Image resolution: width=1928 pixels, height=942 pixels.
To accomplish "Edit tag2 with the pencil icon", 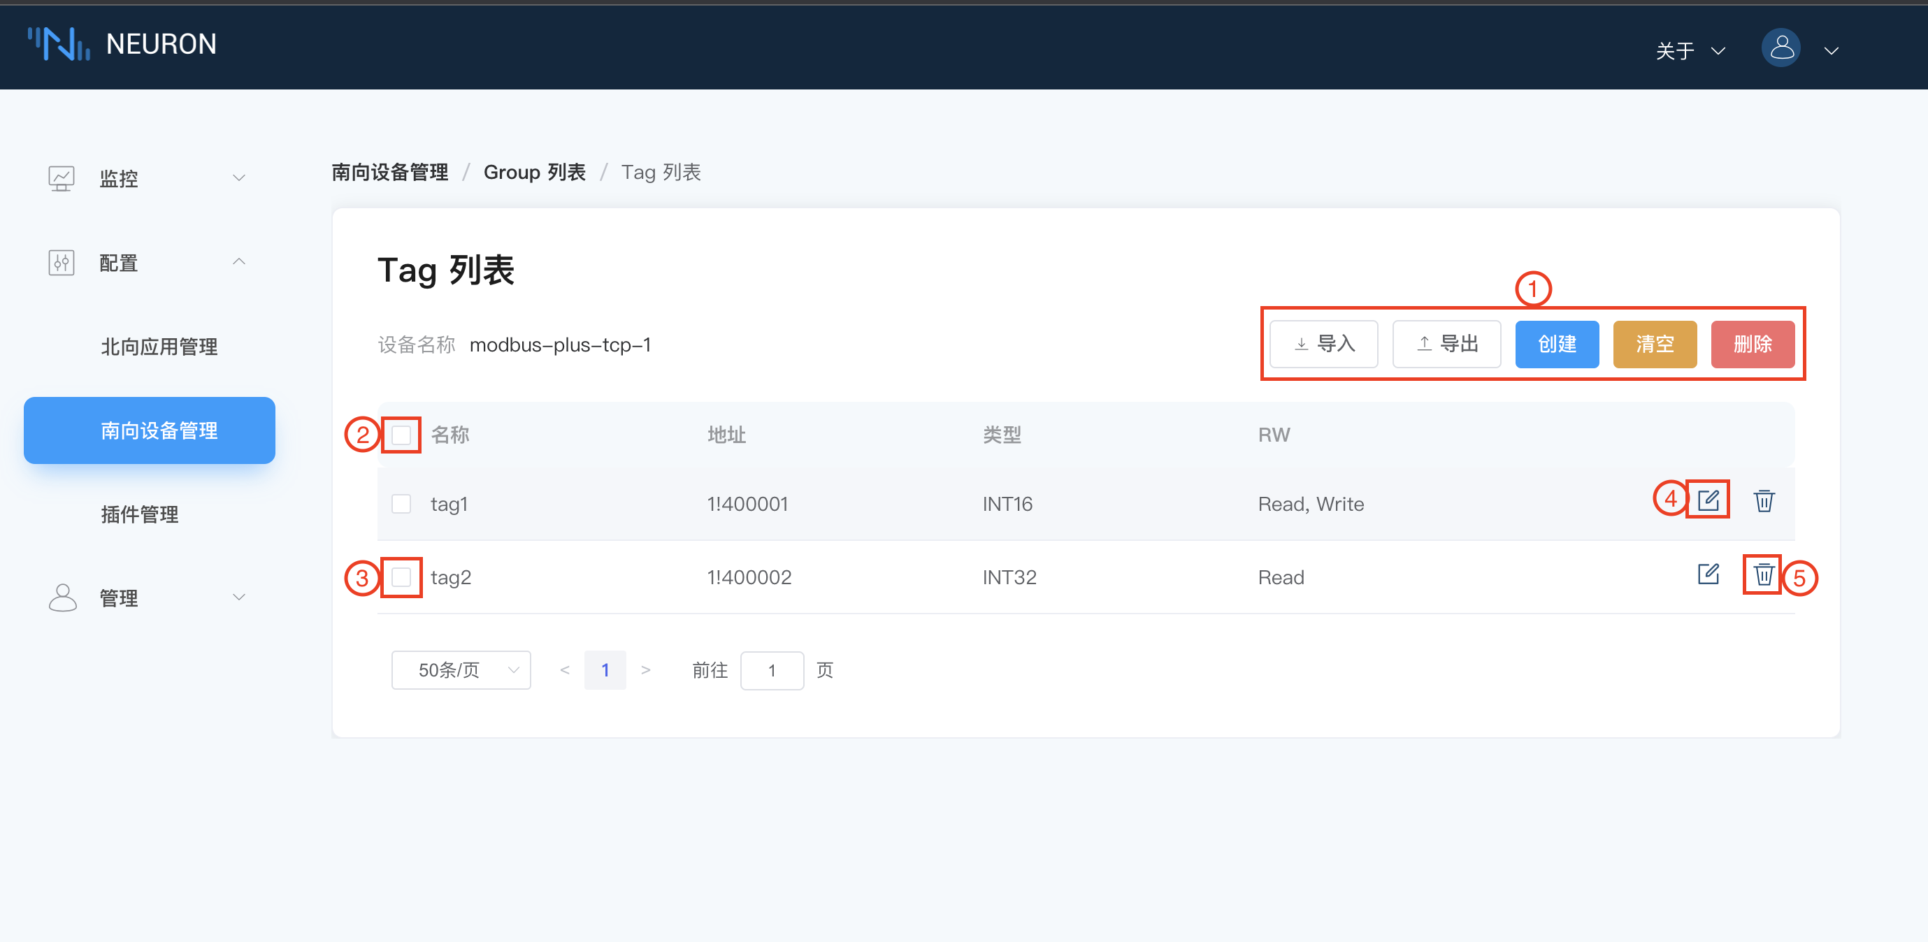I will (1708, 574).
